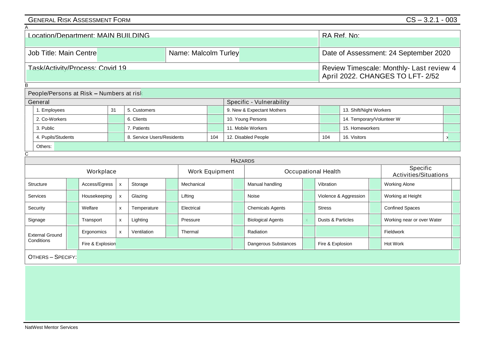
Task: Click the Pupils/Students number field
Action: 116,137
